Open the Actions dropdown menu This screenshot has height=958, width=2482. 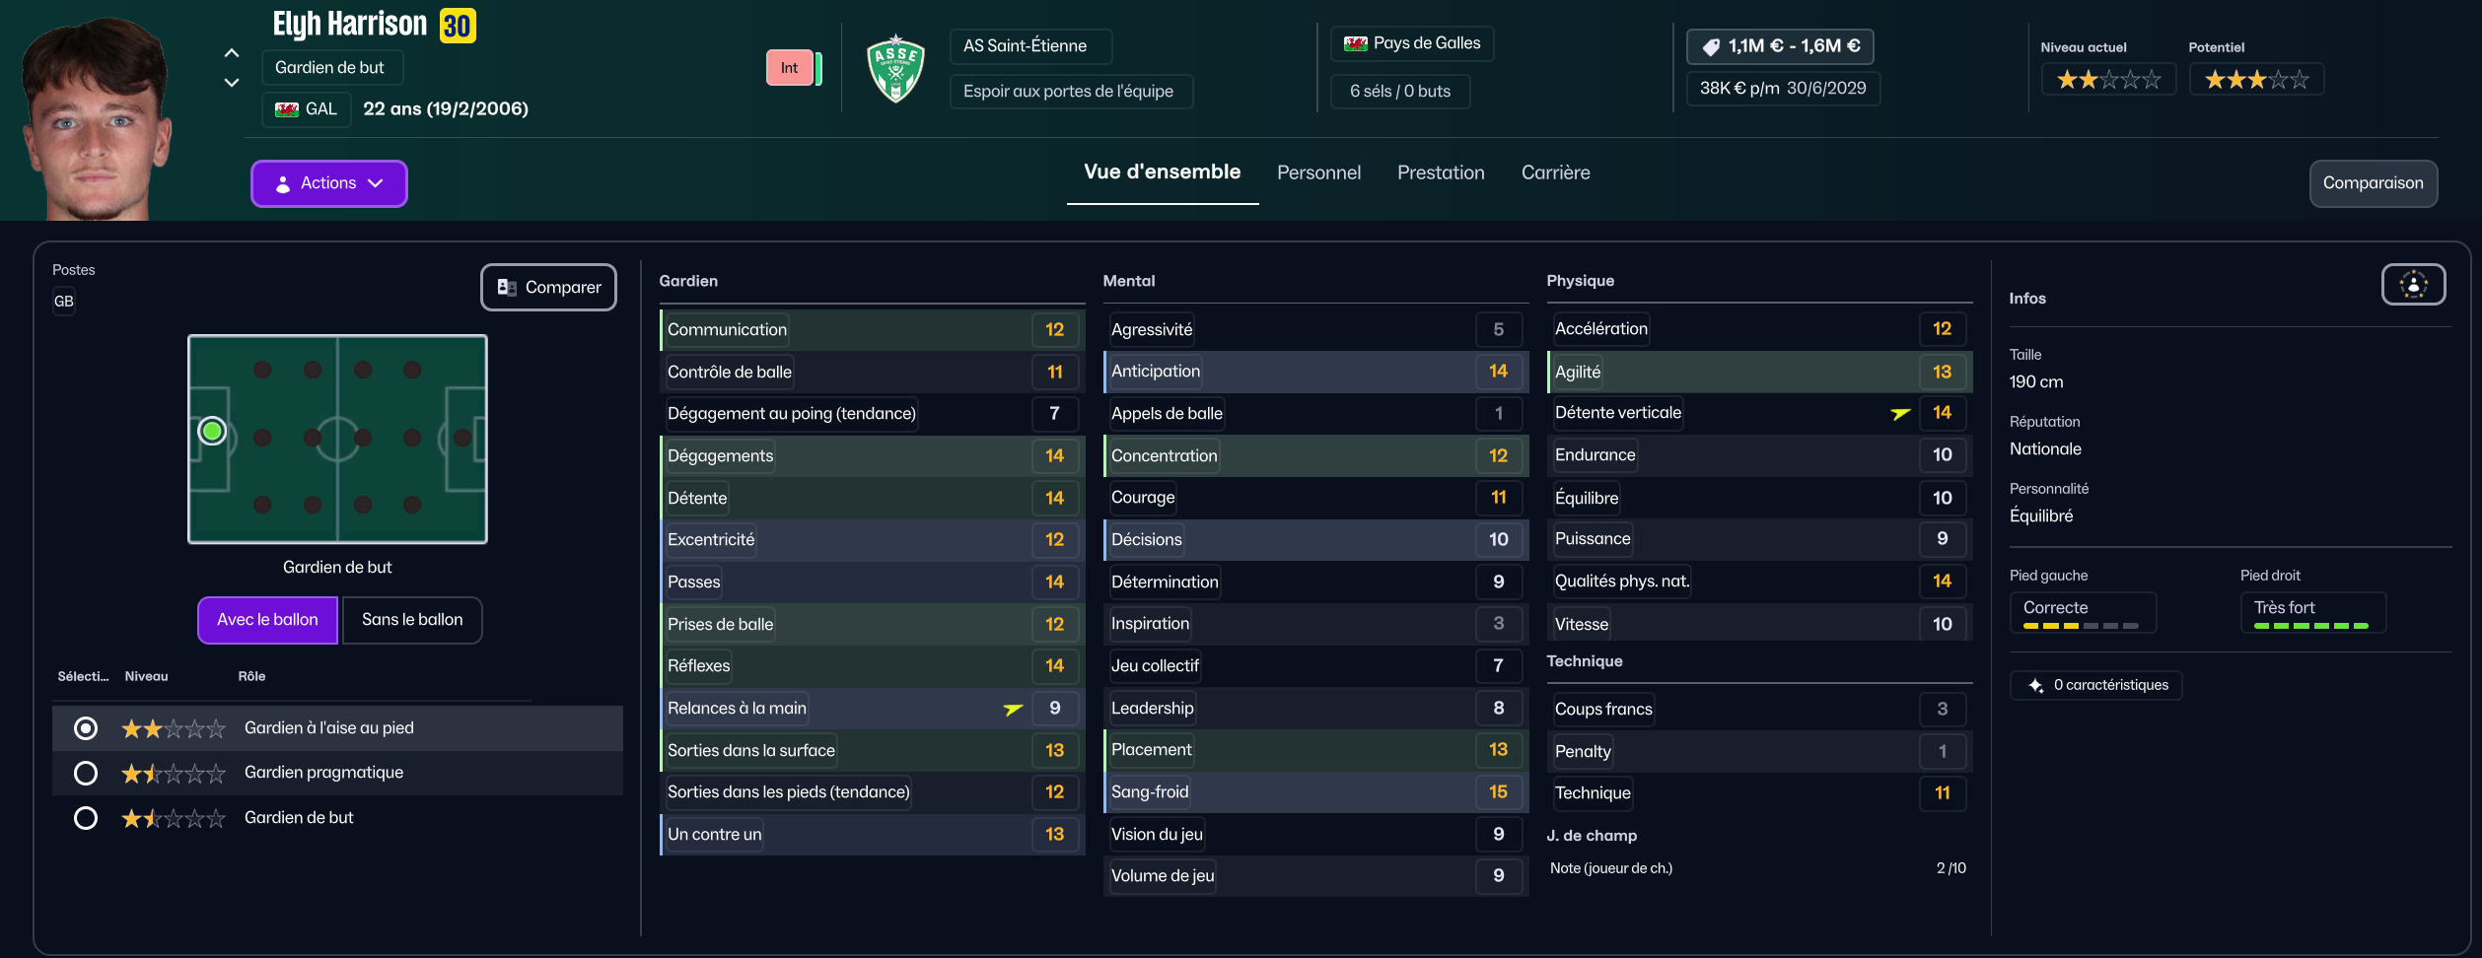(328, 183)
